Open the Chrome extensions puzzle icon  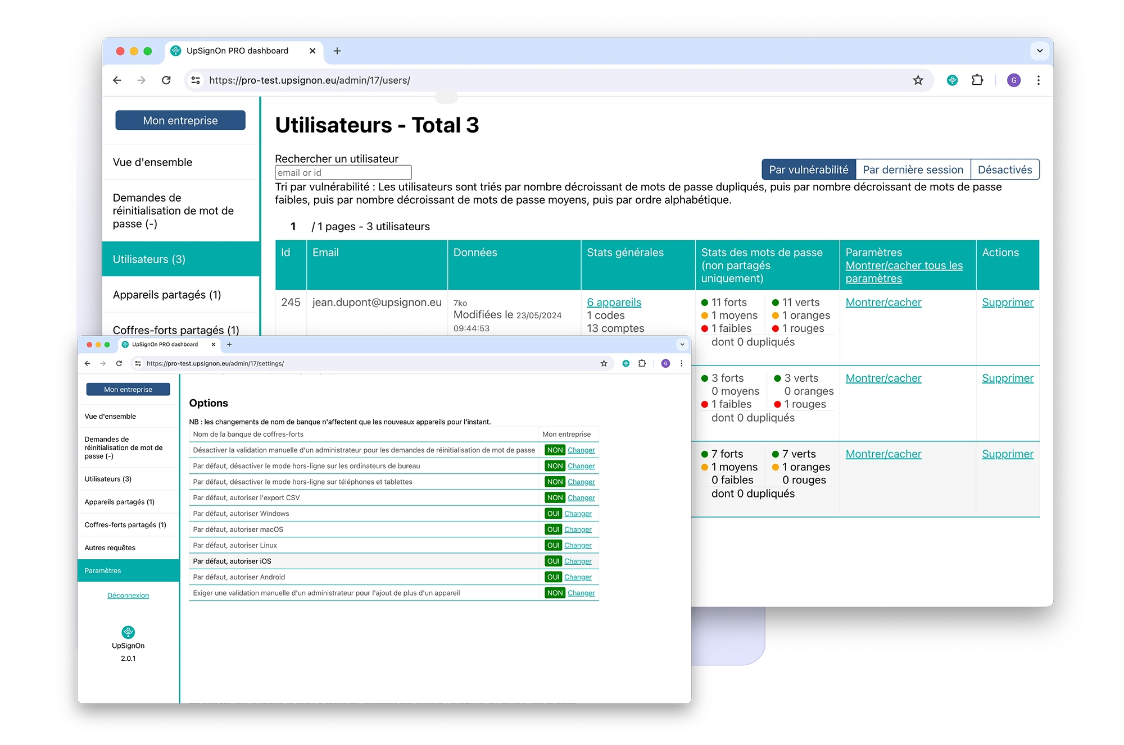(978, 80)
